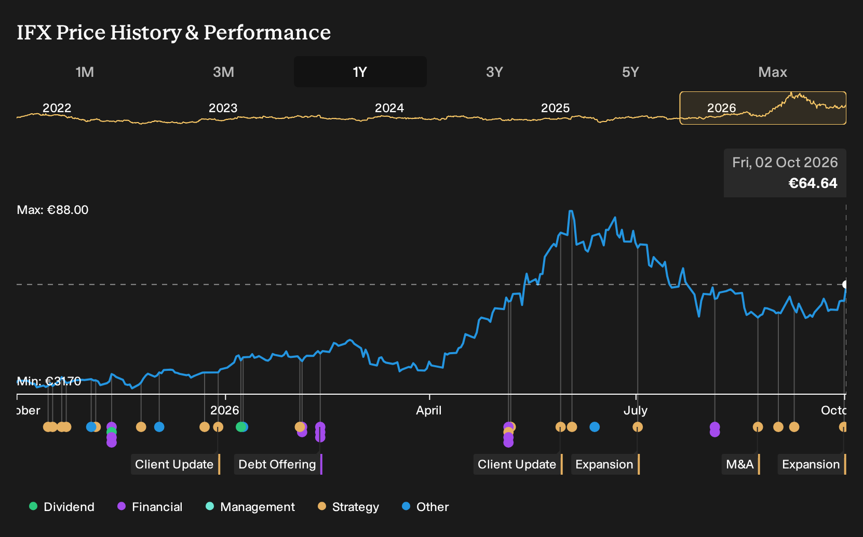Toggle Management events in legend
The width and height of the screenshot is (863, 537).
250,507
